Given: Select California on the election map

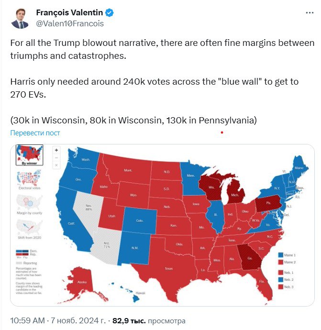Looking at the screenshot, I should tap(70, 223).
